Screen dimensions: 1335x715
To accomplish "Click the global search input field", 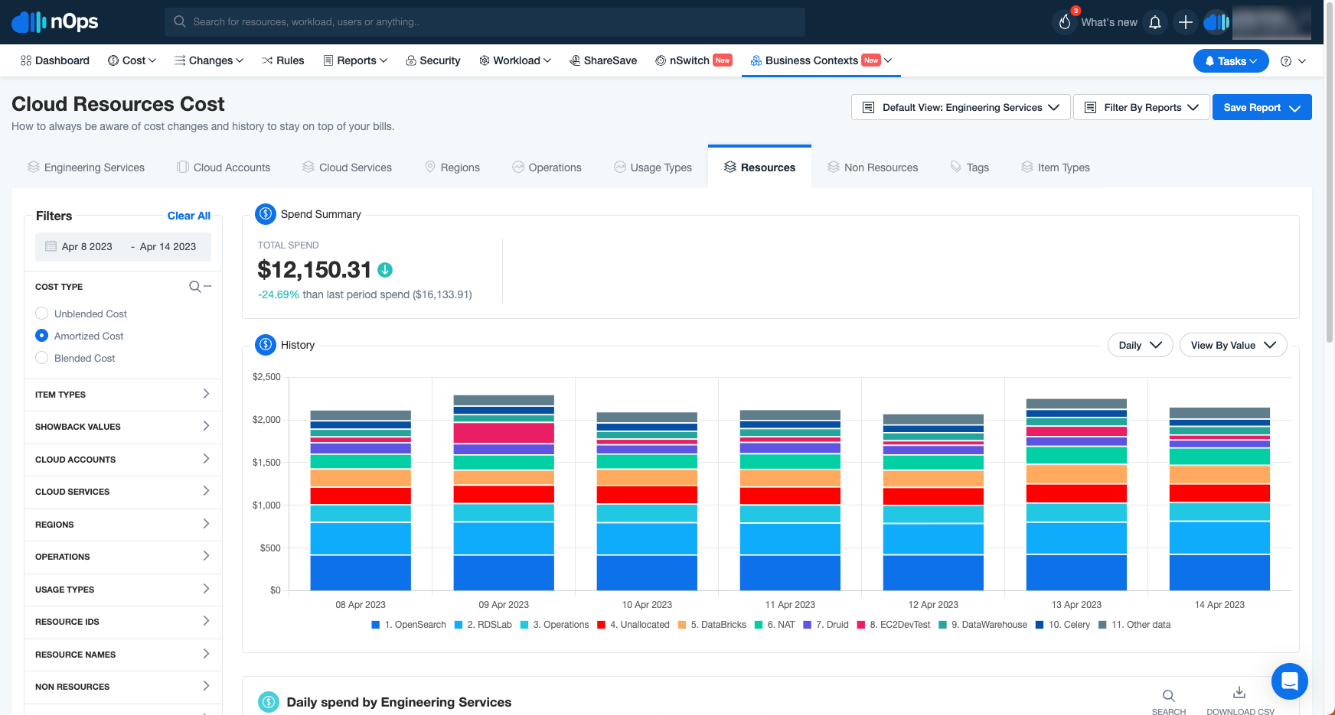I will (x=485, y=22).
